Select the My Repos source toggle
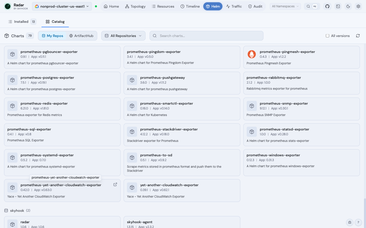Screen dimensions: 366x228 53,36
